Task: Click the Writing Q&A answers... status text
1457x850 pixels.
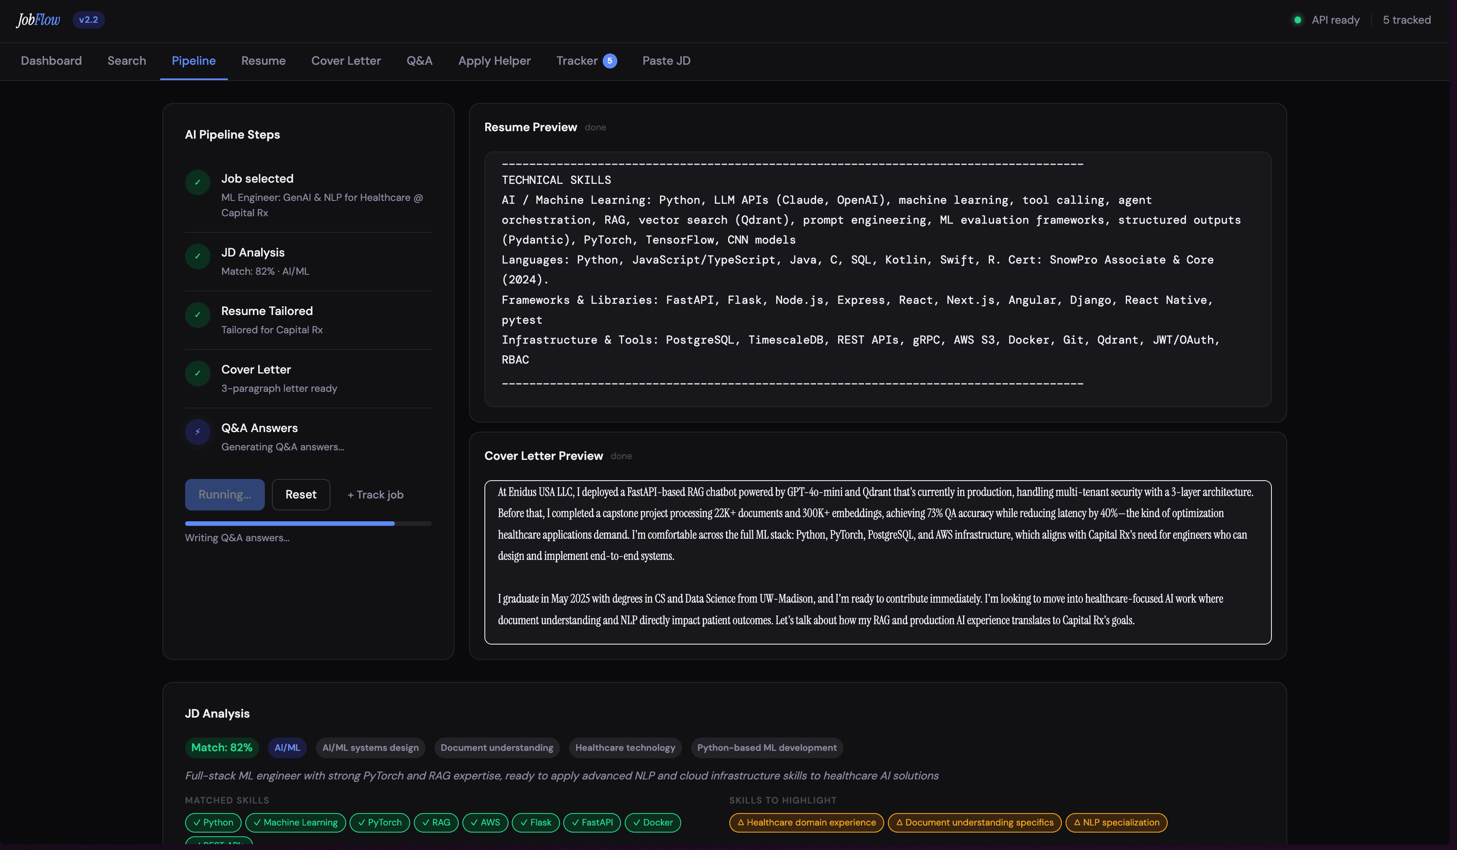Action: pyautogui.click(x=237, y=538)
